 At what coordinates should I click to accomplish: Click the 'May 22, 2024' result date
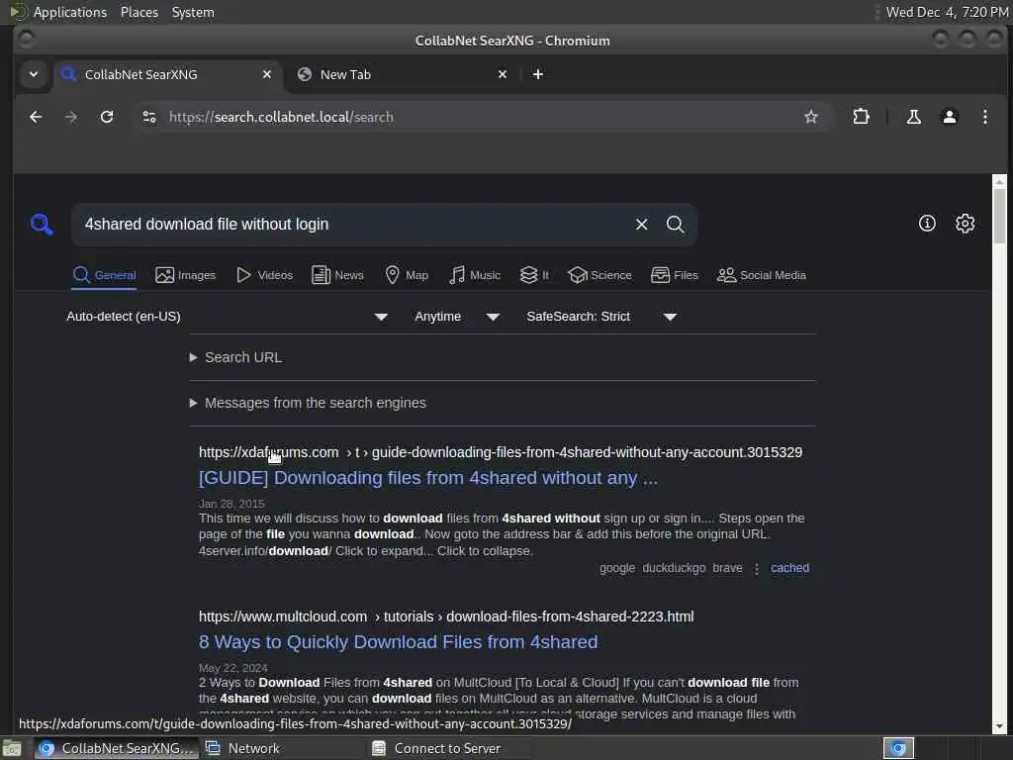click(232, 668)
